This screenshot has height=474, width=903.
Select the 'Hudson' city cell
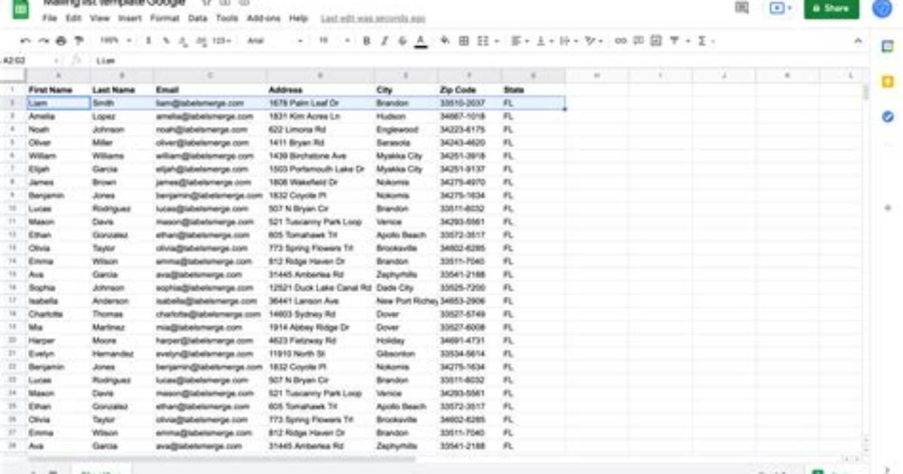[x=406, y=116]
